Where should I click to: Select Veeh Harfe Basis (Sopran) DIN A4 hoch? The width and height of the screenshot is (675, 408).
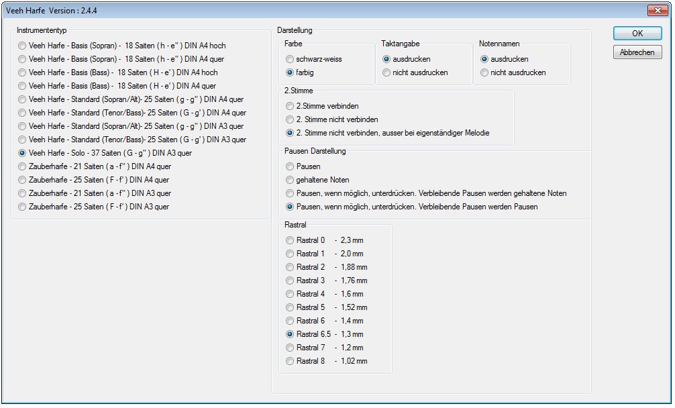(23, 46)
